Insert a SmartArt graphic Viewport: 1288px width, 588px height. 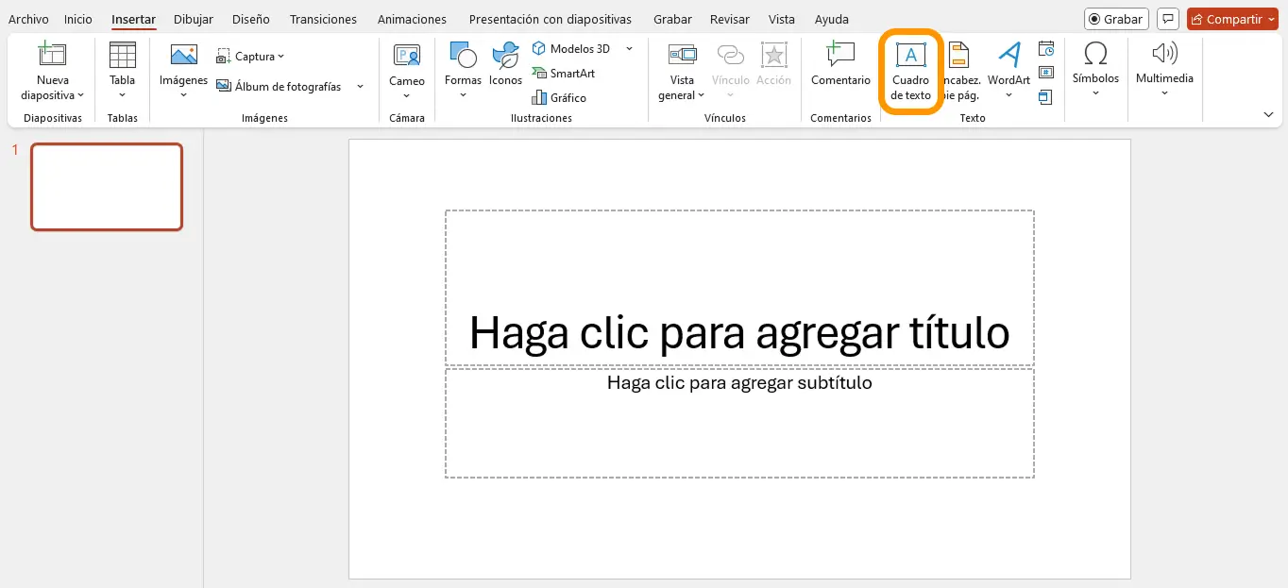click(x=563, y=73)
